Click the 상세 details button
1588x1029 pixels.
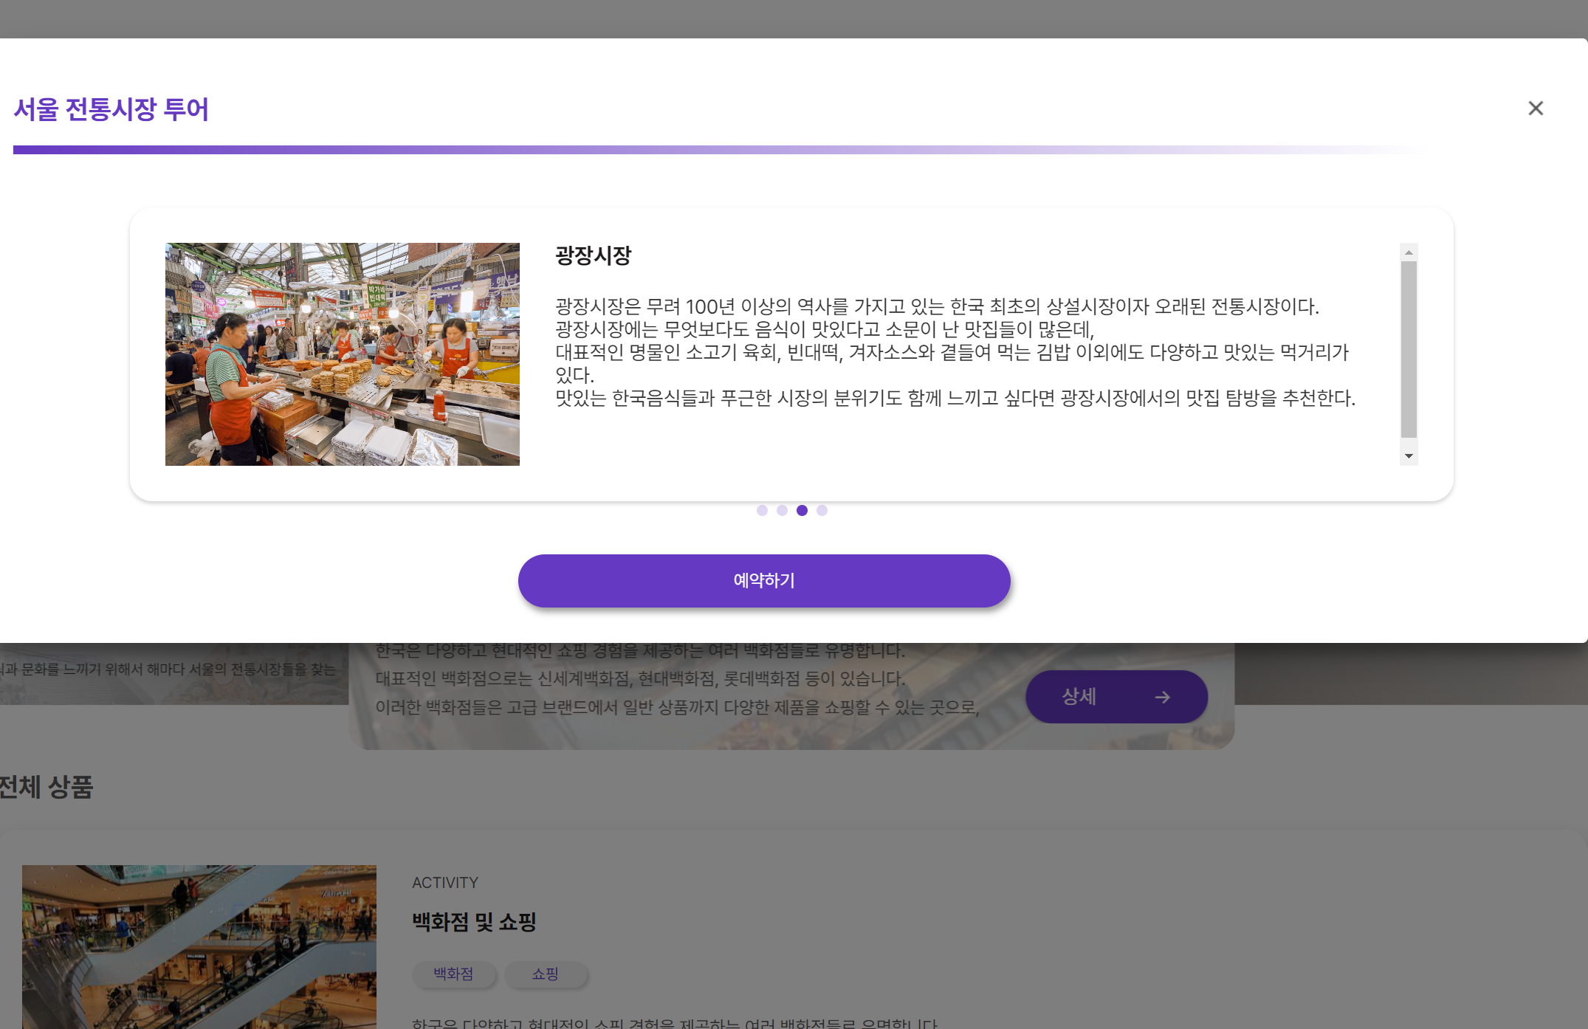point(1116,696)
